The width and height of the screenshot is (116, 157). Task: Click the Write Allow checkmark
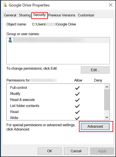pyautogui.click(x=77, y=118)
